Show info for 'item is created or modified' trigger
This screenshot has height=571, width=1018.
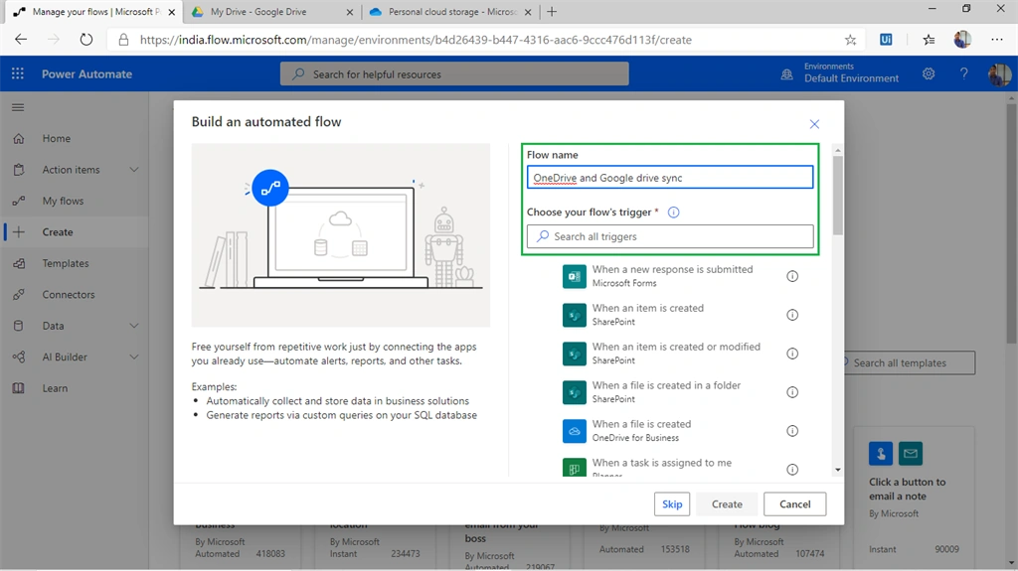[x=792, y=354]
